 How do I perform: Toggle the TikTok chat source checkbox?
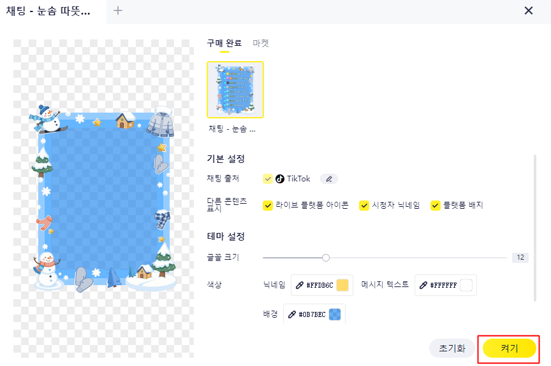pos(268,179)
